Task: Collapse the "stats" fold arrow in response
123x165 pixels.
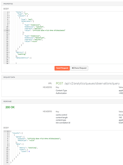Action: tap(9, 149)
